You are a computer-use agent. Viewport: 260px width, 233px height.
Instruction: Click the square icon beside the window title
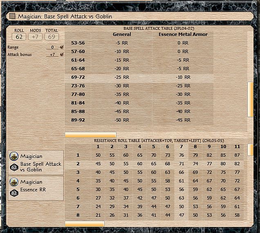(x=12, y=16)
